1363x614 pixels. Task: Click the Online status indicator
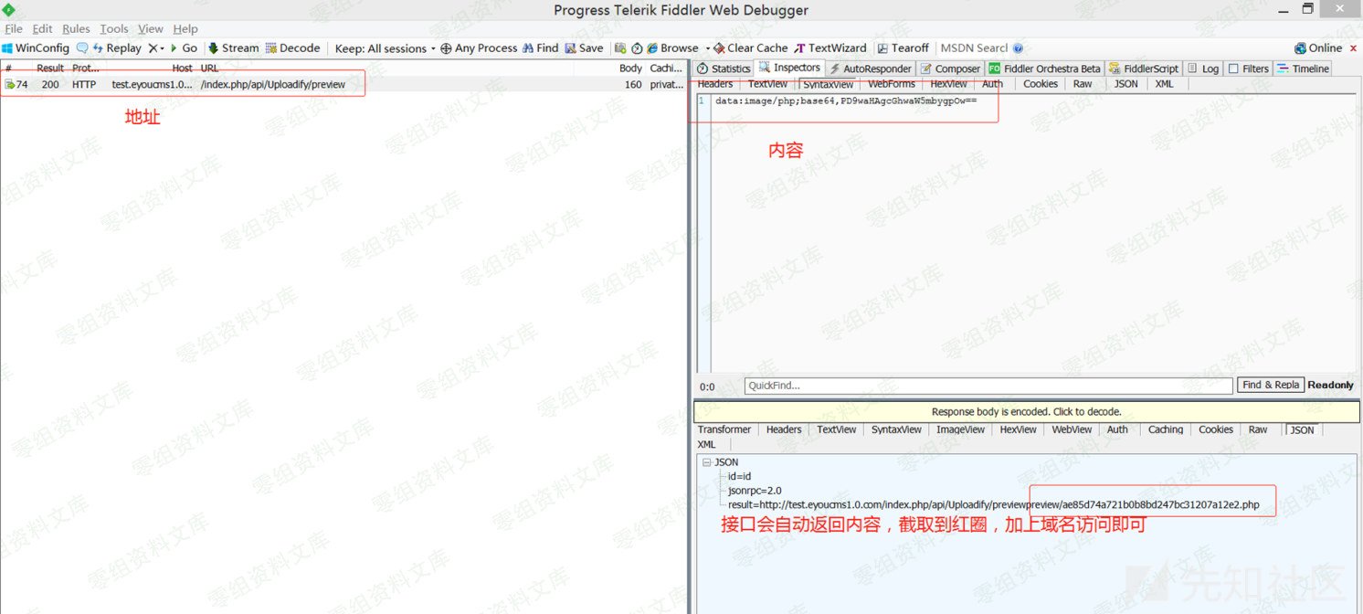pos(1318,48)
